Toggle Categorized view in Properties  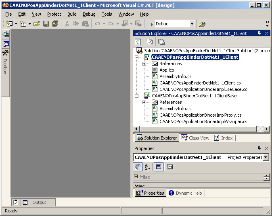(x=138, y=167)
